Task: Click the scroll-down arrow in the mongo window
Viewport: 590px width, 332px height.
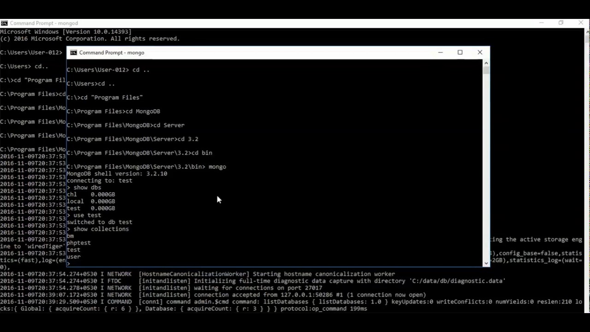Action: (x=486, y=263)
